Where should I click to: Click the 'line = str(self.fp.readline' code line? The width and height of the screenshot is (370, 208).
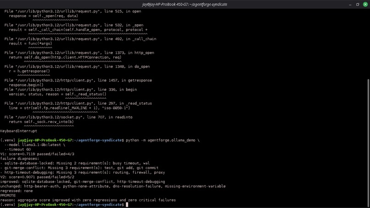pyautogui.click(x=69, y=108)
